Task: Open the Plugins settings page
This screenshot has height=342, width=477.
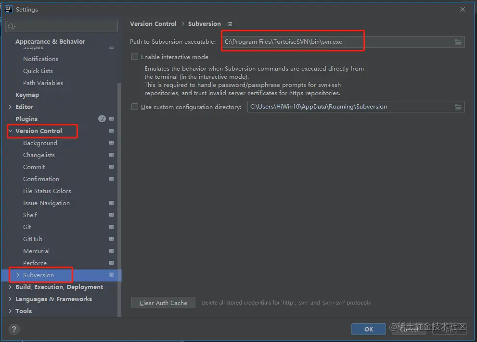Action: click(x=26, y=119)
